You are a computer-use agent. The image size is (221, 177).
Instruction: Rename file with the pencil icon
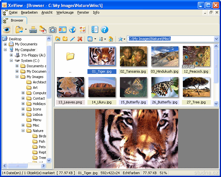click(73, 39)
